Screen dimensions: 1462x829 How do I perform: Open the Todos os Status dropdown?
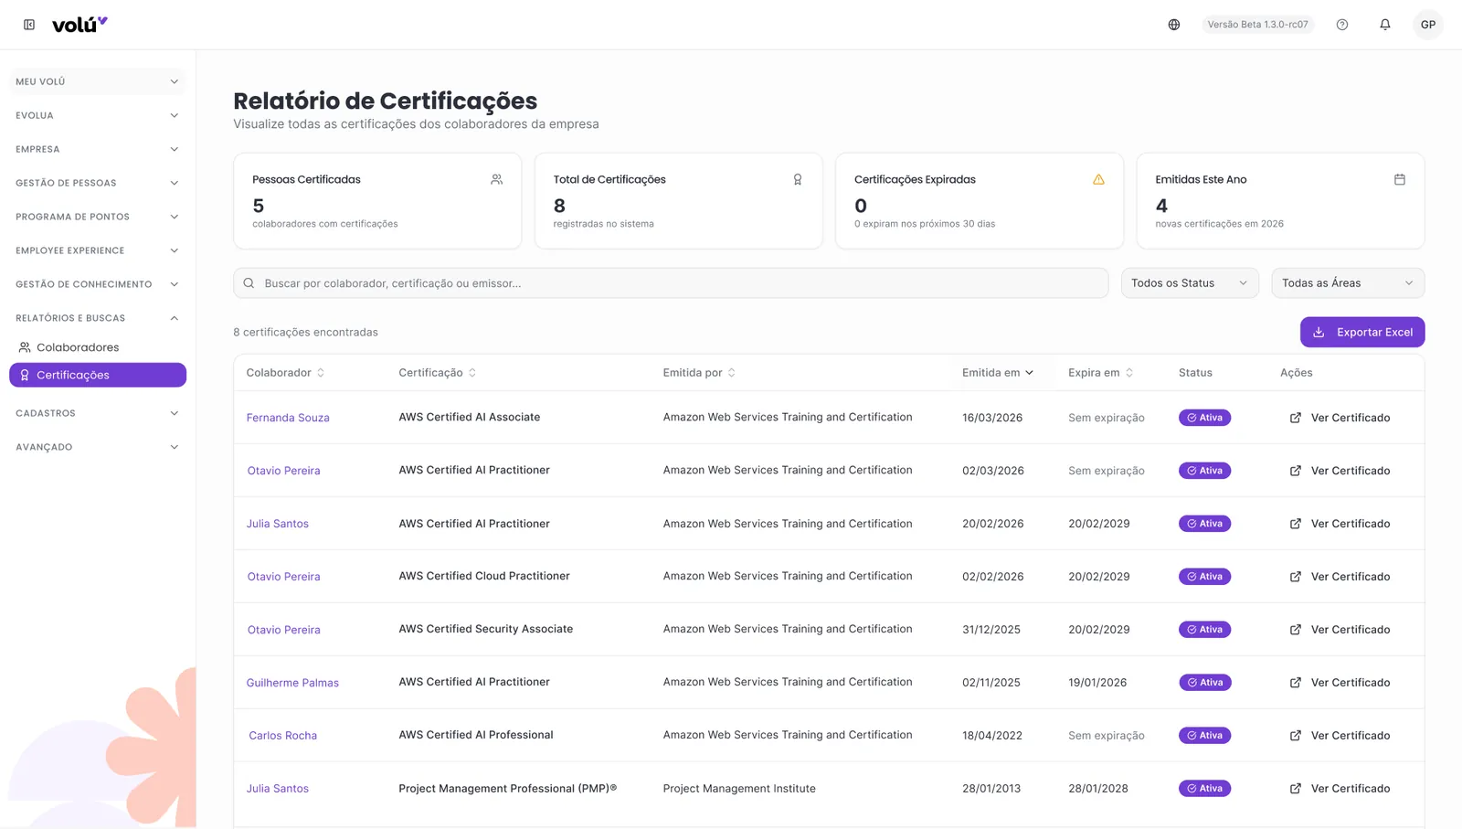1190,283
